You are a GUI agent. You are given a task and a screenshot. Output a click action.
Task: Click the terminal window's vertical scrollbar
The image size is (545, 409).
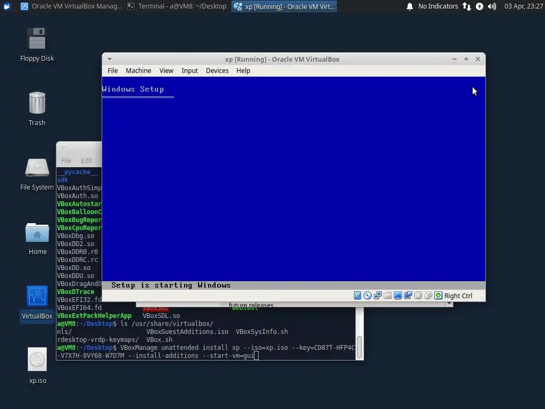[x=360, y=347]
